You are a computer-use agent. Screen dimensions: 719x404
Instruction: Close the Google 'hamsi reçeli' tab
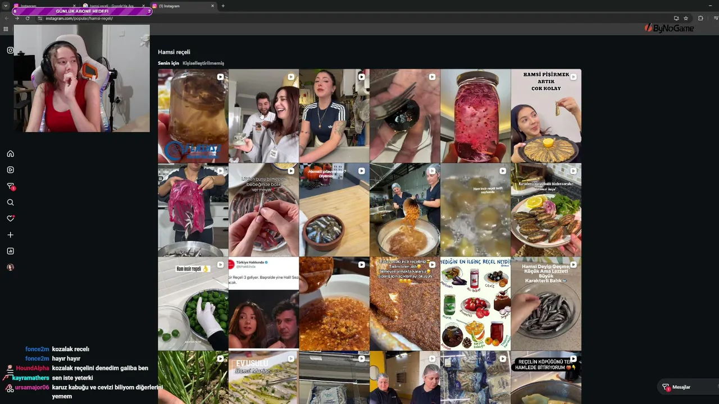coord(143,6)
